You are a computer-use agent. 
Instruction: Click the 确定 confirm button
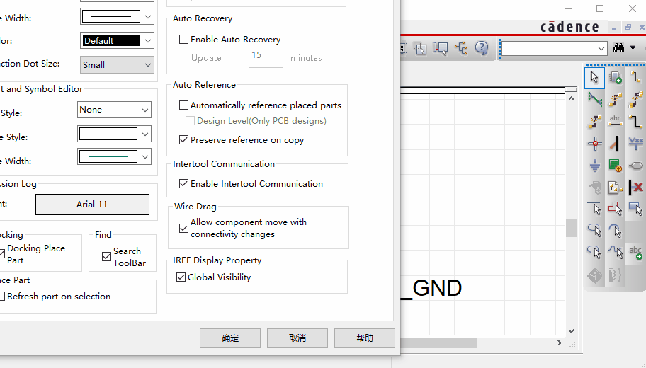tap(230, 338)
